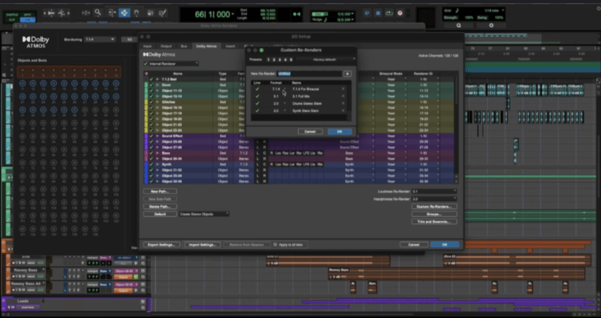Click the search icon under the Grid panel

459,26
